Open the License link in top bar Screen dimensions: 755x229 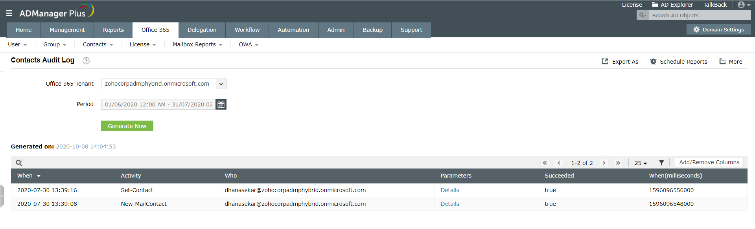[632, 5]
